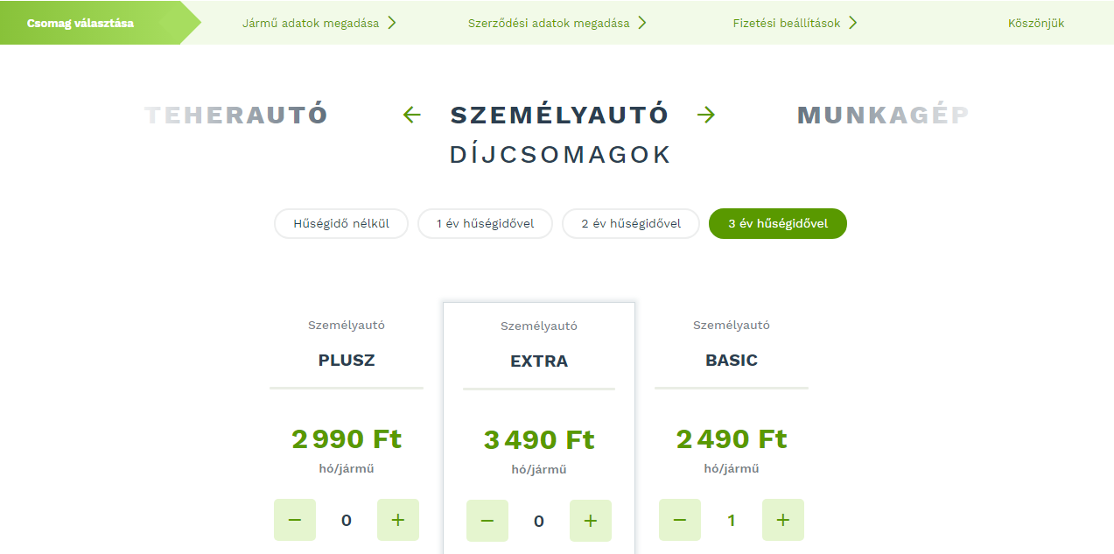Viewport: 1114px width, 554px height.
Task: Go to Jármű adatok megadása step
Action: (x=311, y=23)
